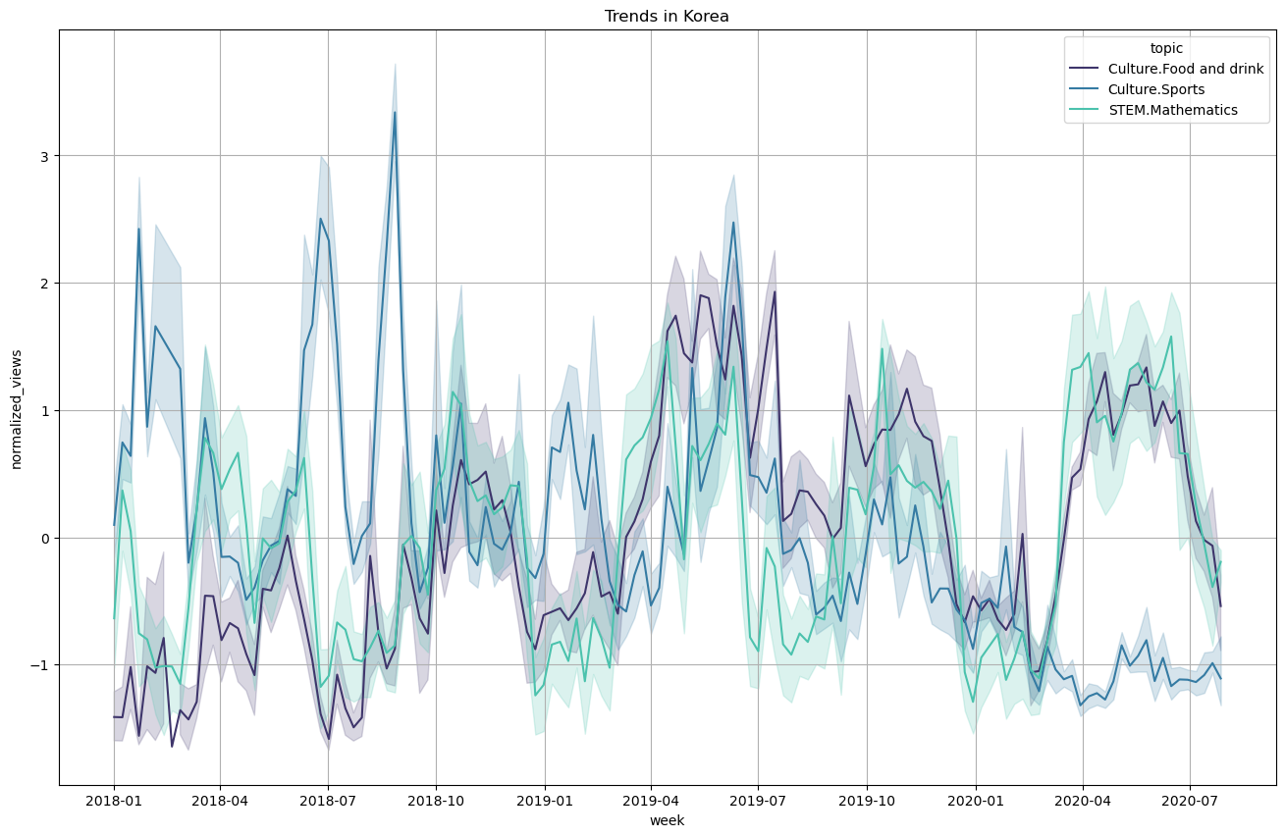This screenshot has height=837, width=1285.
Task: Select 'Culture.Food and drink' legend label
Action: coord(1185,69)
